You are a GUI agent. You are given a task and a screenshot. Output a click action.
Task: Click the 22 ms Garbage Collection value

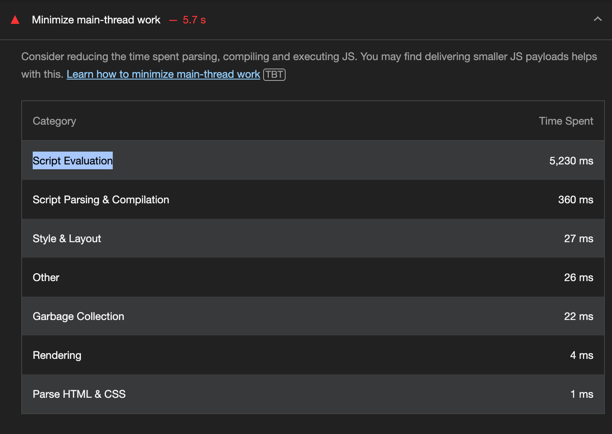578,316
